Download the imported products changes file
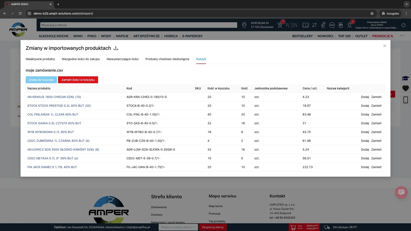This screenshot has width=411, height=231. click(116, 48)
